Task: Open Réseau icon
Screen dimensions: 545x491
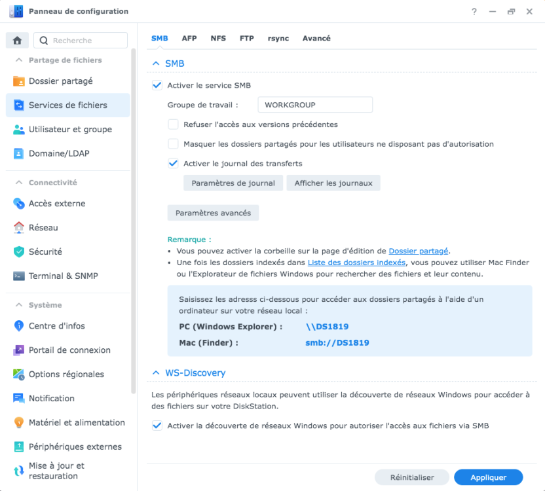Action: tap(19, 228)
